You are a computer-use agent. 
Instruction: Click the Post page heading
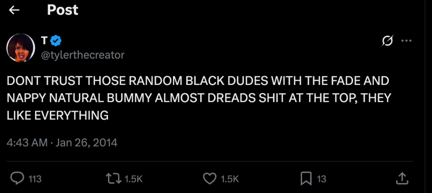point(62,10)
